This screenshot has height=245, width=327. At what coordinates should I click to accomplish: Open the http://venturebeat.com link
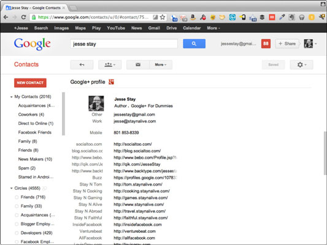tap(134, 232)
